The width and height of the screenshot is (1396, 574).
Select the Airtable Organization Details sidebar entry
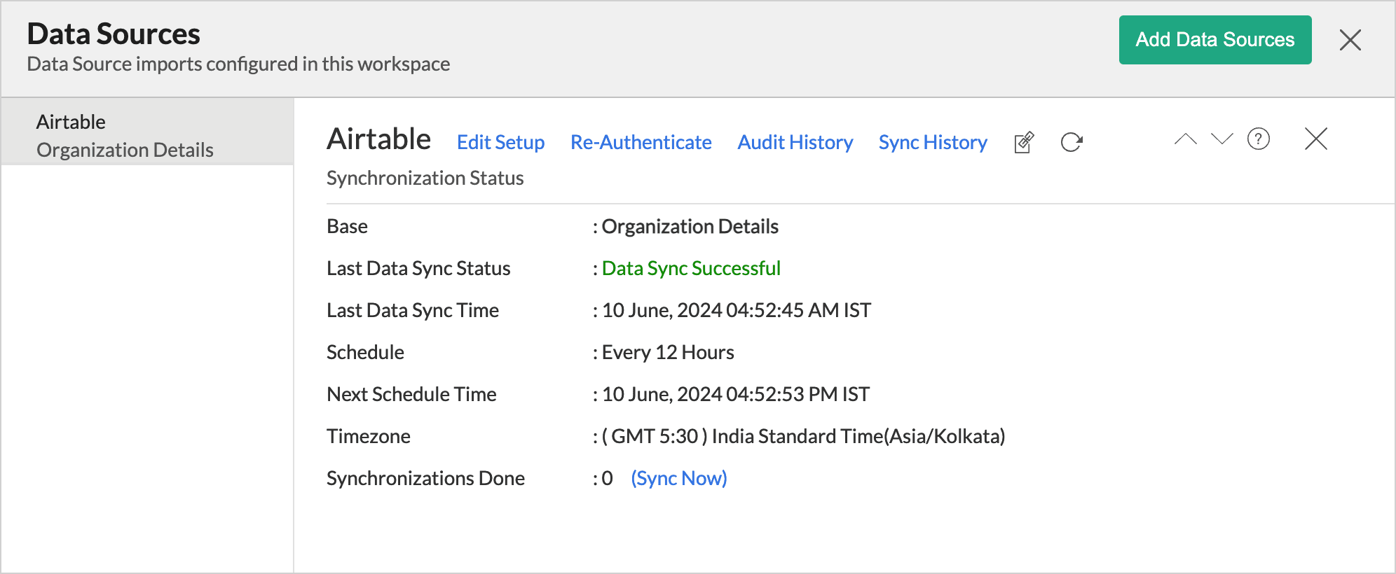(x=147, y=132)
